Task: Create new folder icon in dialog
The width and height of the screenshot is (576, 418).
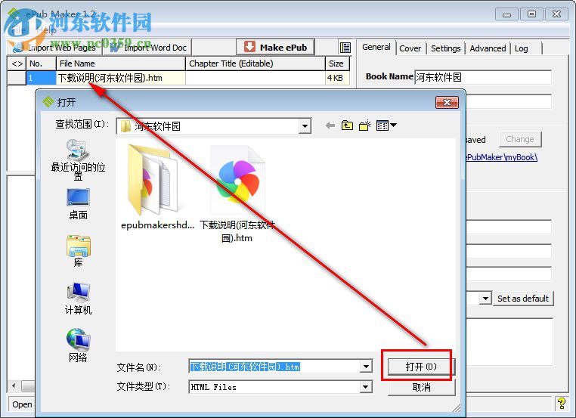Action: [365, 125]
